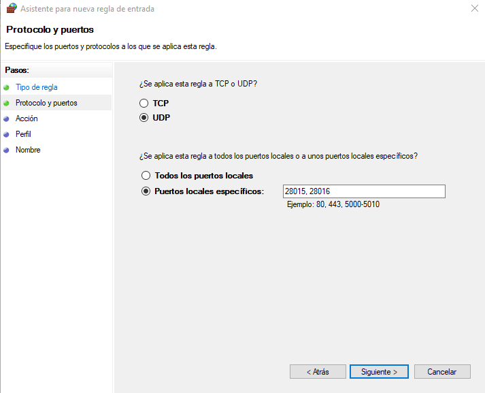The image size is (485, 393).
Task: Open the Acción step in sidebar
Action: point(27,119)
